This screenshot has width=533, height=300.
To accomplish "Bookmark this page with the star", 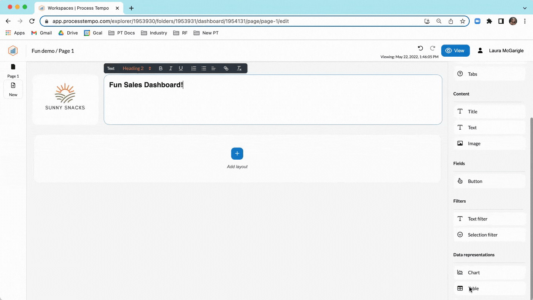I will (x=463, y=21).
